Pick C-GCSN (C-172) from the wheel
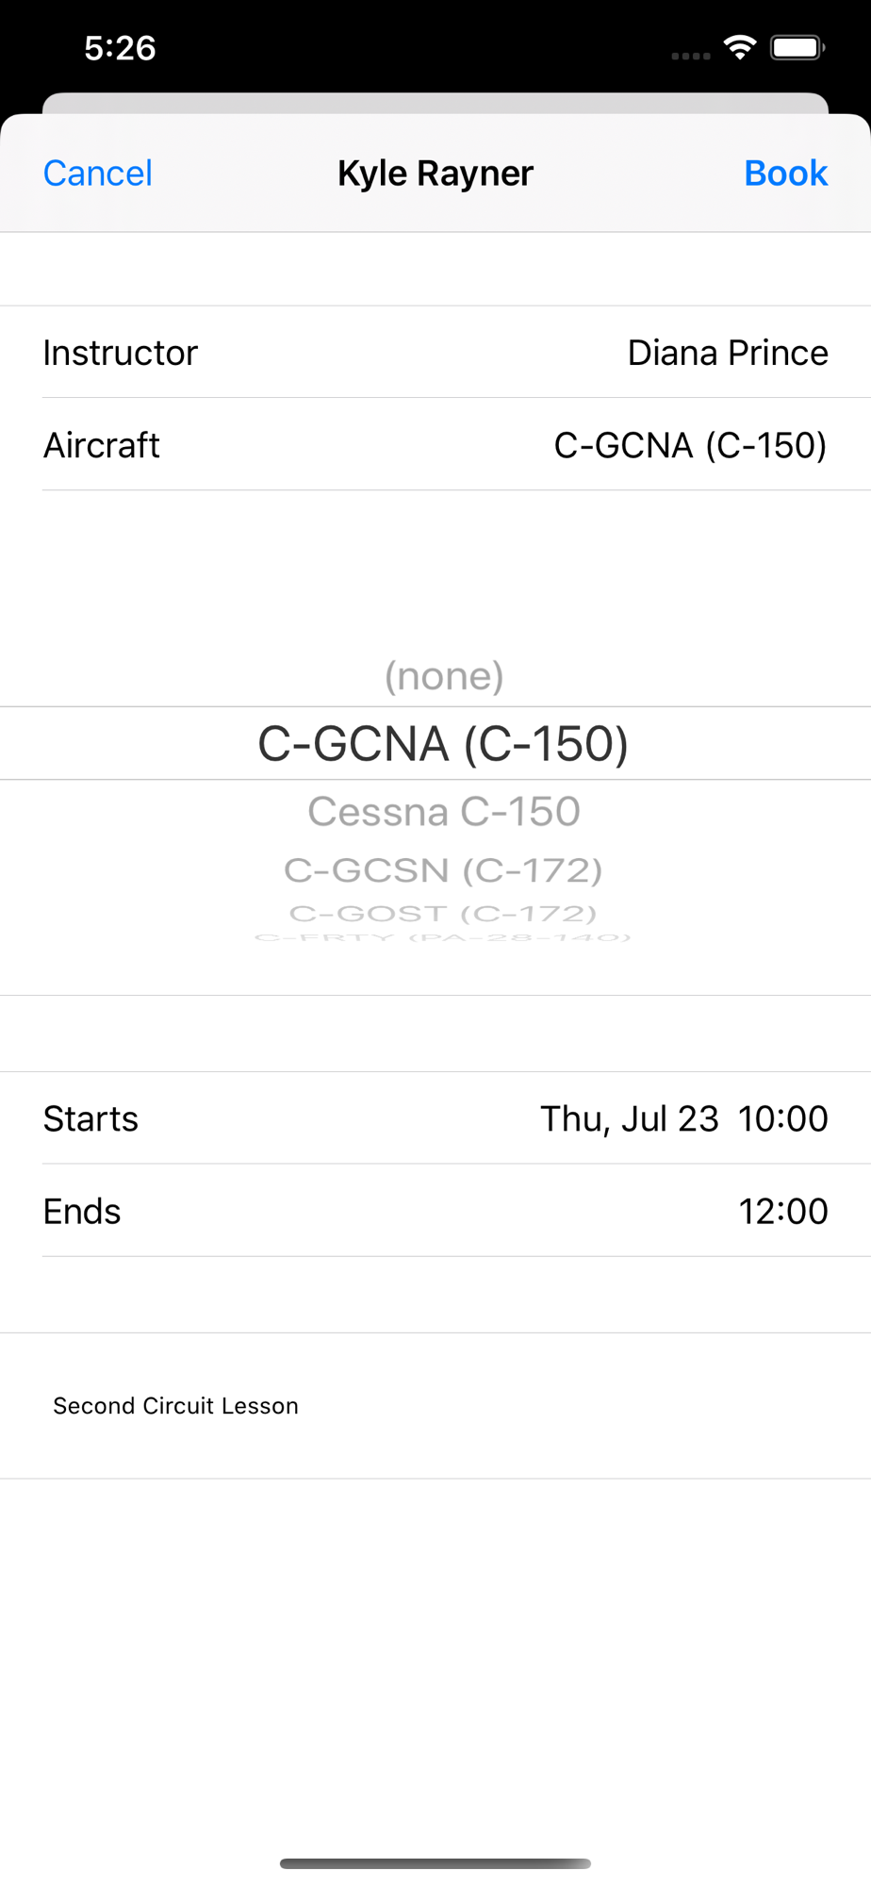This screenshot has height=1886, width=871. click(443, 870)
